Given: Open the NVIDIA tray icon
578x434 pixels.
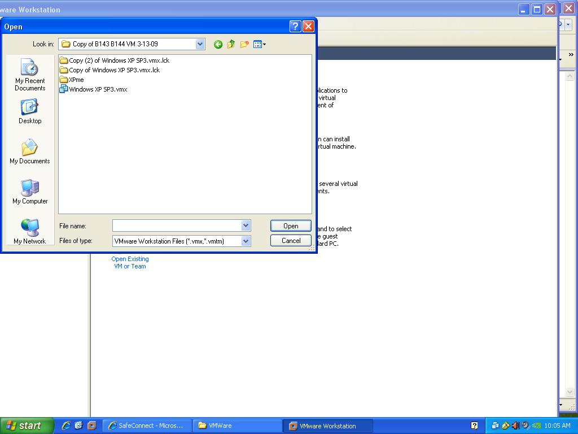Looking at the screenshot, I should [x=536, y=426].
